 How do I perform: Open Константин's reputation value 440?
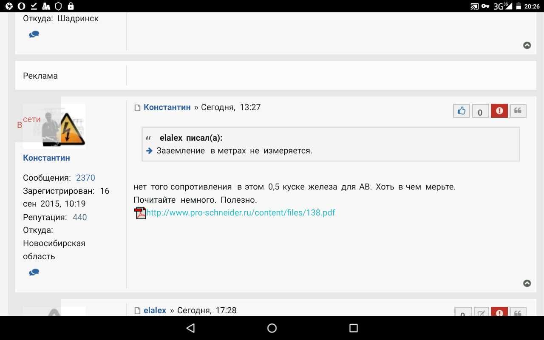(79, 217)
